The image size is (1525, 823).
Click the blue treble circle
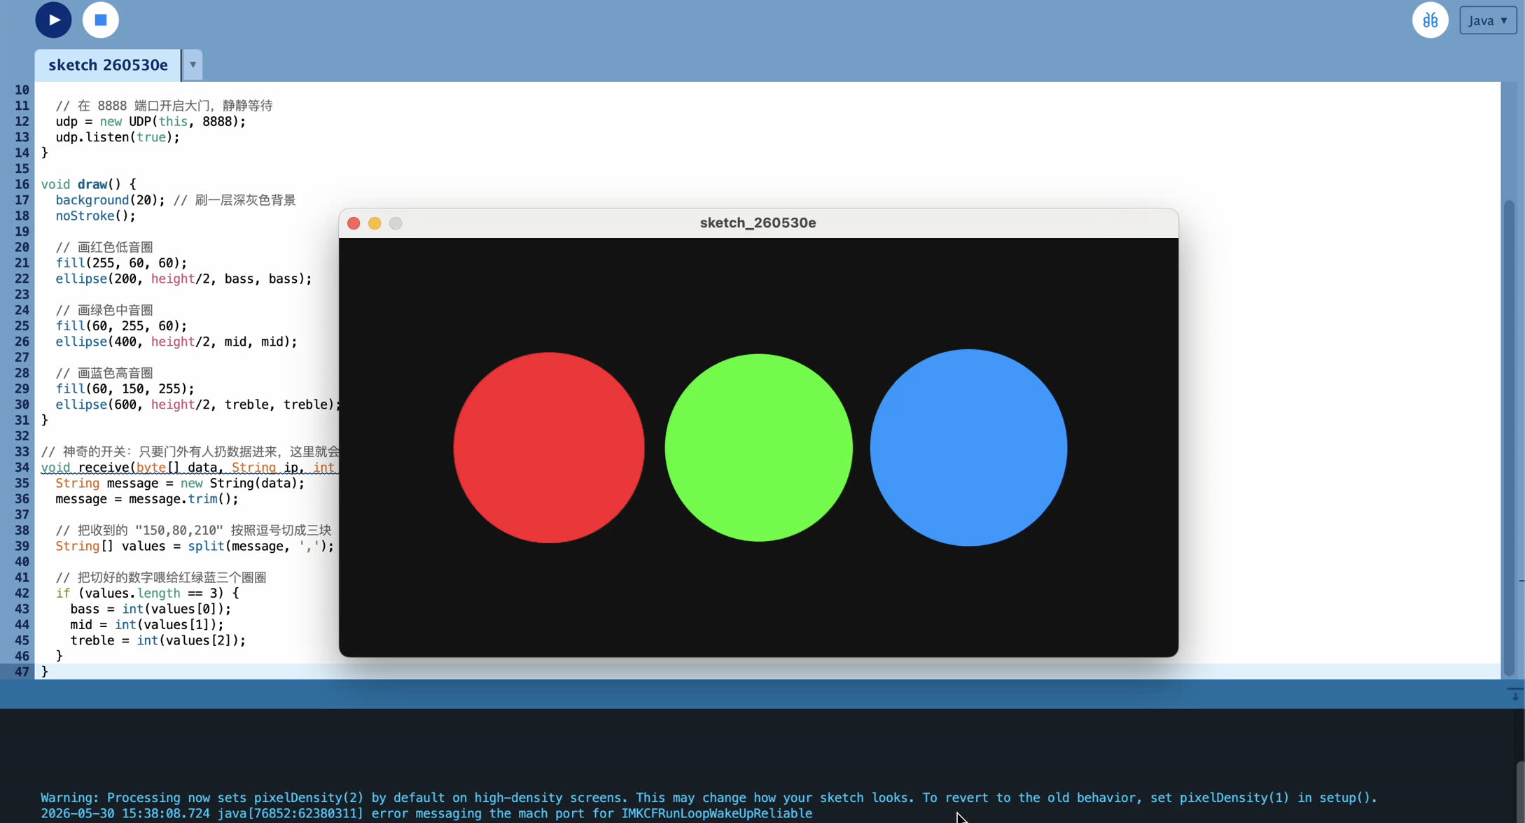click(968, 448)
